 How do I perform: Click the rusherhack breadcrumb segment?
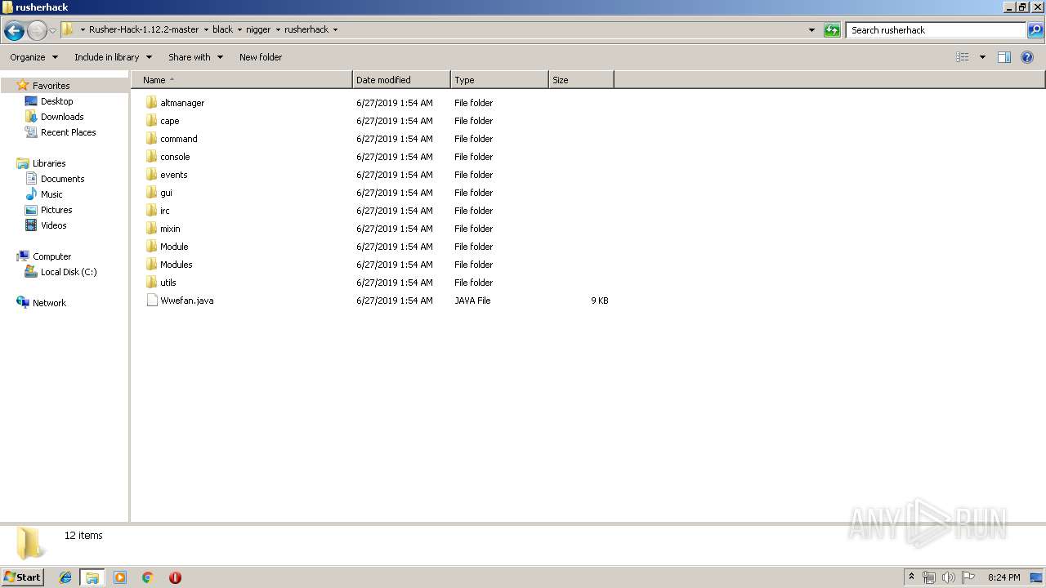306,29
